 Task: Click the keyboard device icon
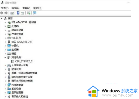coord(9,54)
